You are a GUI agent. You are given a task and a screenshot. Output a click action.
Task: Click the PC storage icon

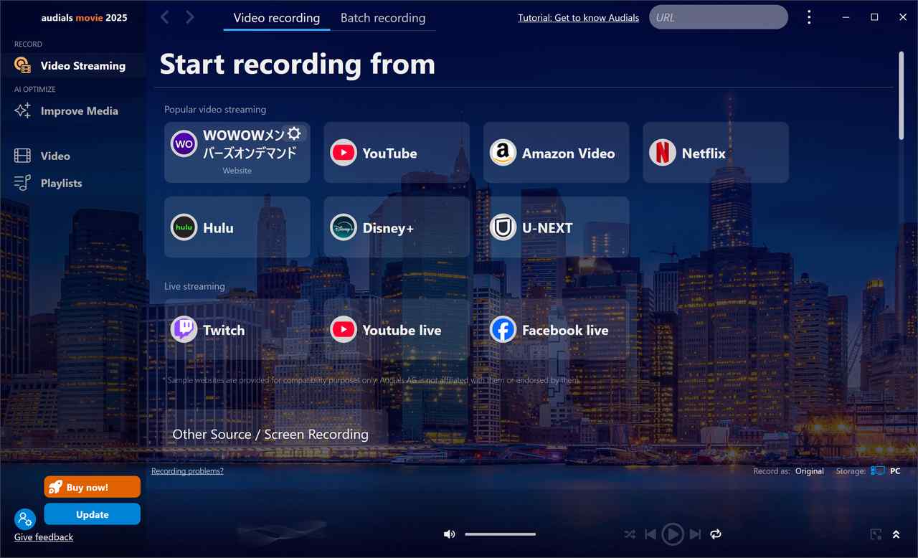point(878,471)
